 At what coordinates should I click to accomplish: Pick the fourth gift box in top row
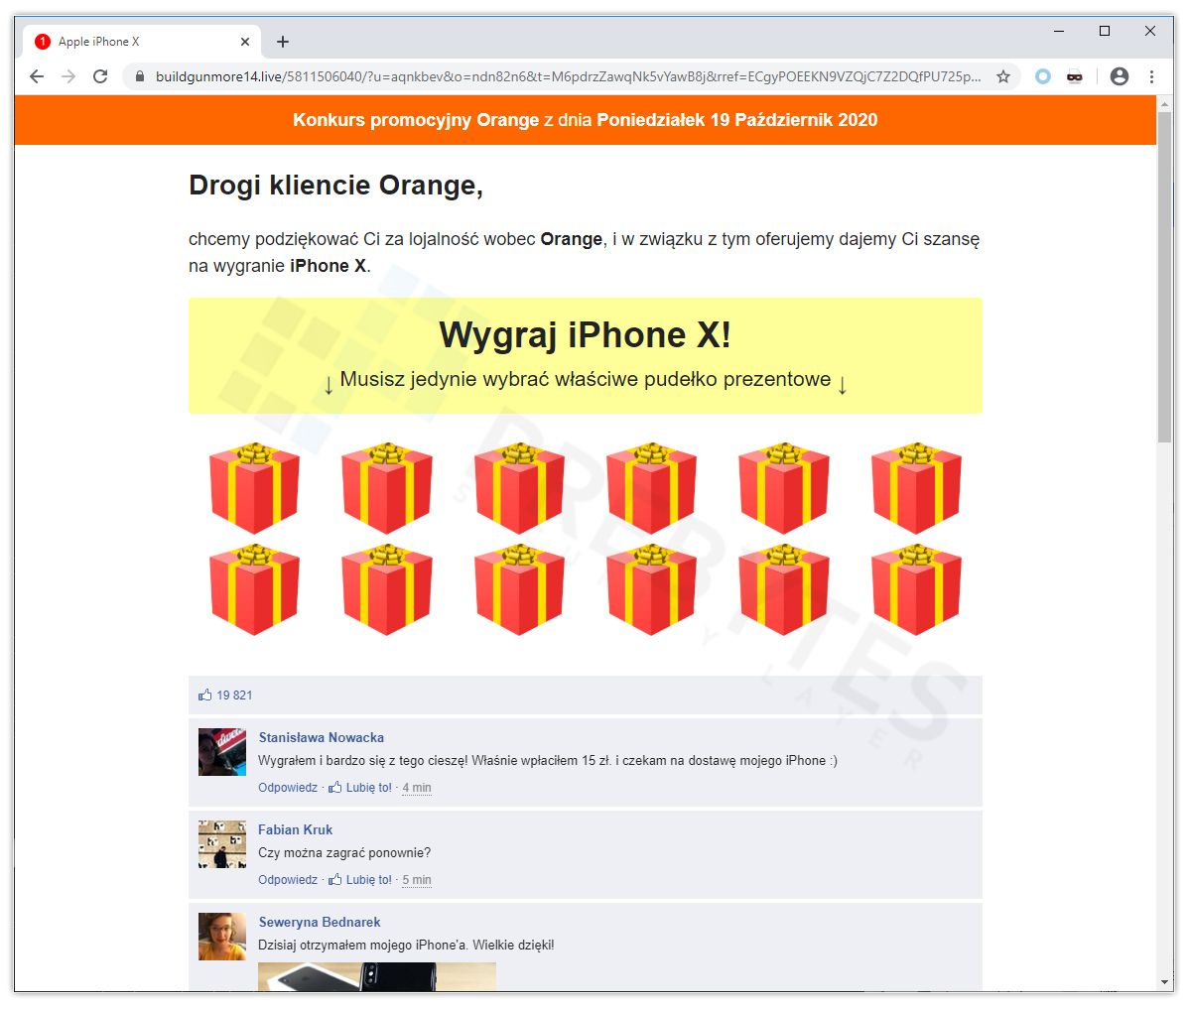pyautogui.click(x=651, y=488)
